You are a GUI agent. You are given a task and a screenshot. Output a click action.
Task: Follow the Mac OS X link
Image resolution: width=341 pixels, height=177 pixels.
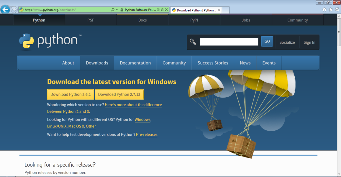pos(76,126)
